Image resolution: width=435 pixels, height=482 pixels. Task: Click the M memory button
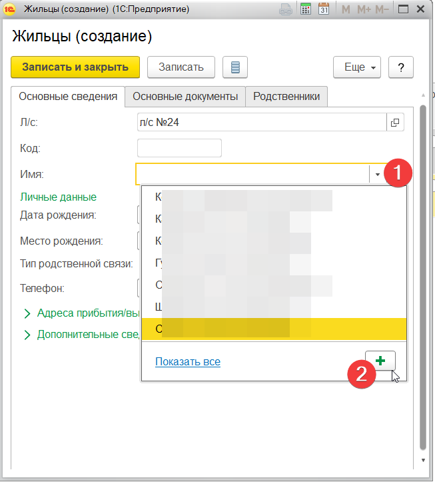(x=346, y=9)
